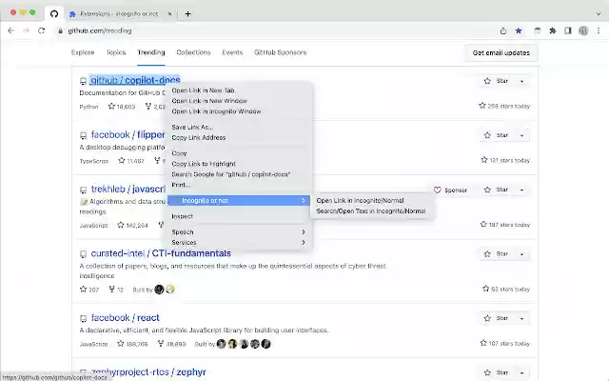Open star list dropdown for copilot-docs
The width and height of the screenshot is (609, 381).
[x=522, y=81]
